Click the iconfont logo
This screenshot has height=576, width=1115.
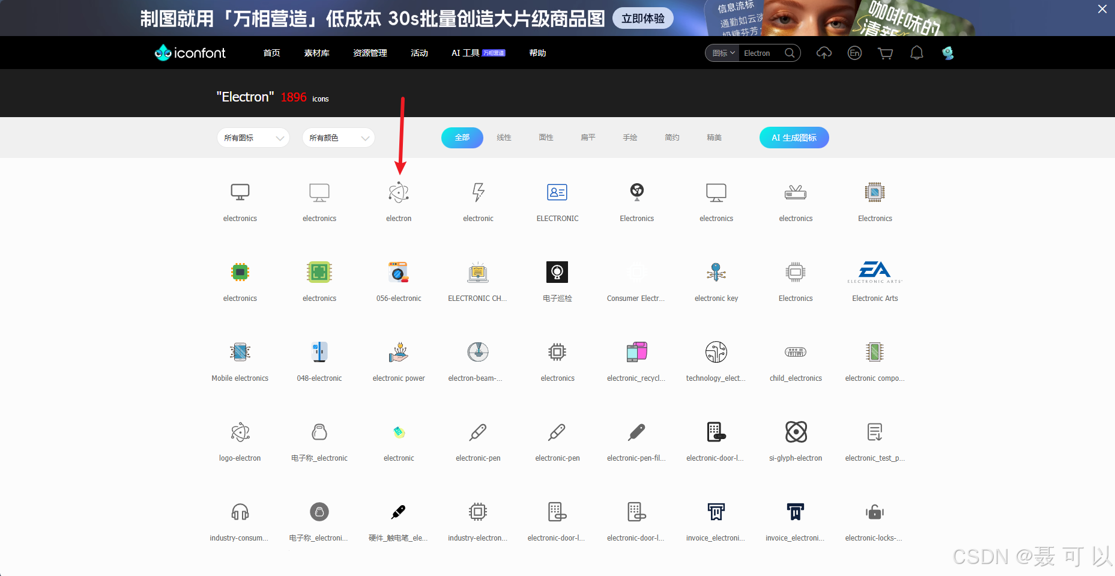(x=189, y=53)
